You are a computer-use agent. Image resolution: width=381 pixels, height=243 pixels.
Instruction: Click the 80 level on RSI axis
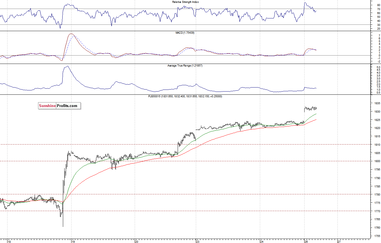pyautogui.click(x=378, y=5)
